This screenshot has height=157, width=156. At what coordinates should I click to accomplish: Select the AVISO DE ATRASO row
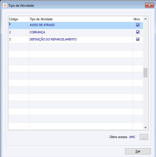point(76,25)
